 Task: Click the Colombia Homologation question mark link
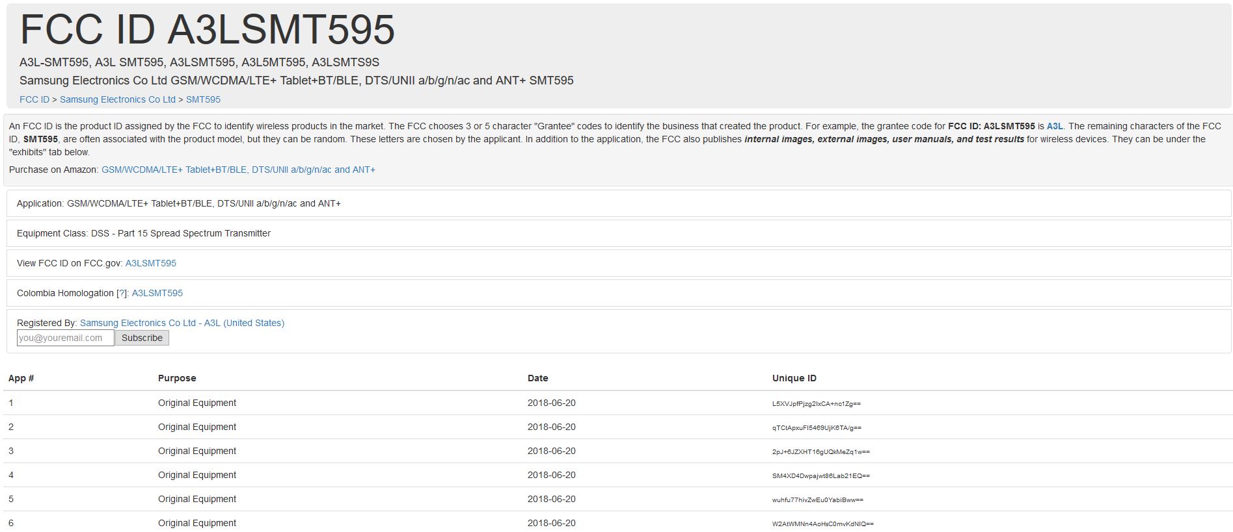tap(122, 293)
